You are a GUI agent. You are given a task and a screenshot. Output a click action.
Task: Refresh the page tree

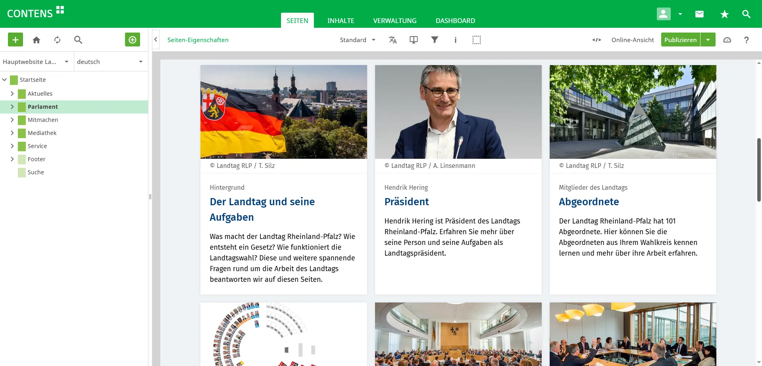point(58,40)
